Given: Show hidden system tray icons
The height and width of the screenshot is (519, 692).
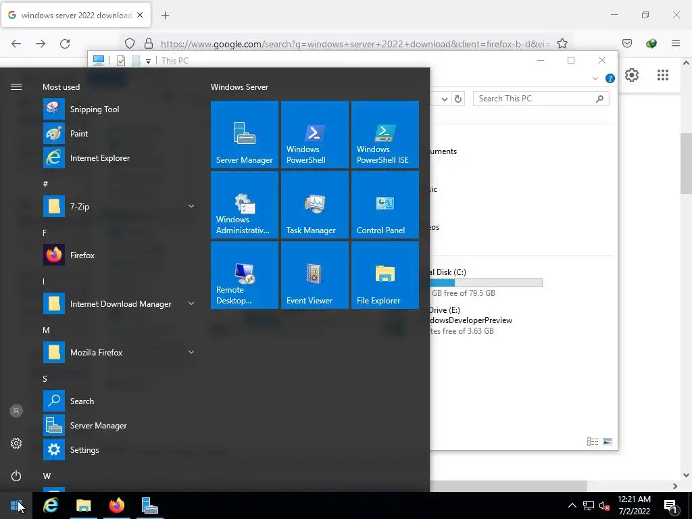Looking at the screenshot, I should (572, 505).
